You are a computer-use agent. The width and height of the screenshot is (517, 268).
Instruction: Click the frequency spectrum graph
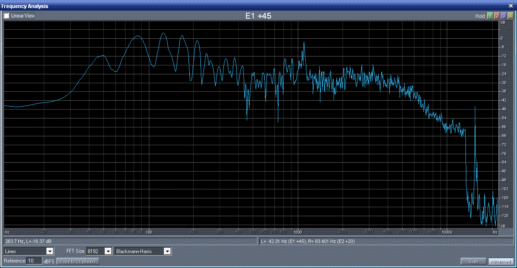coord(251,124)
